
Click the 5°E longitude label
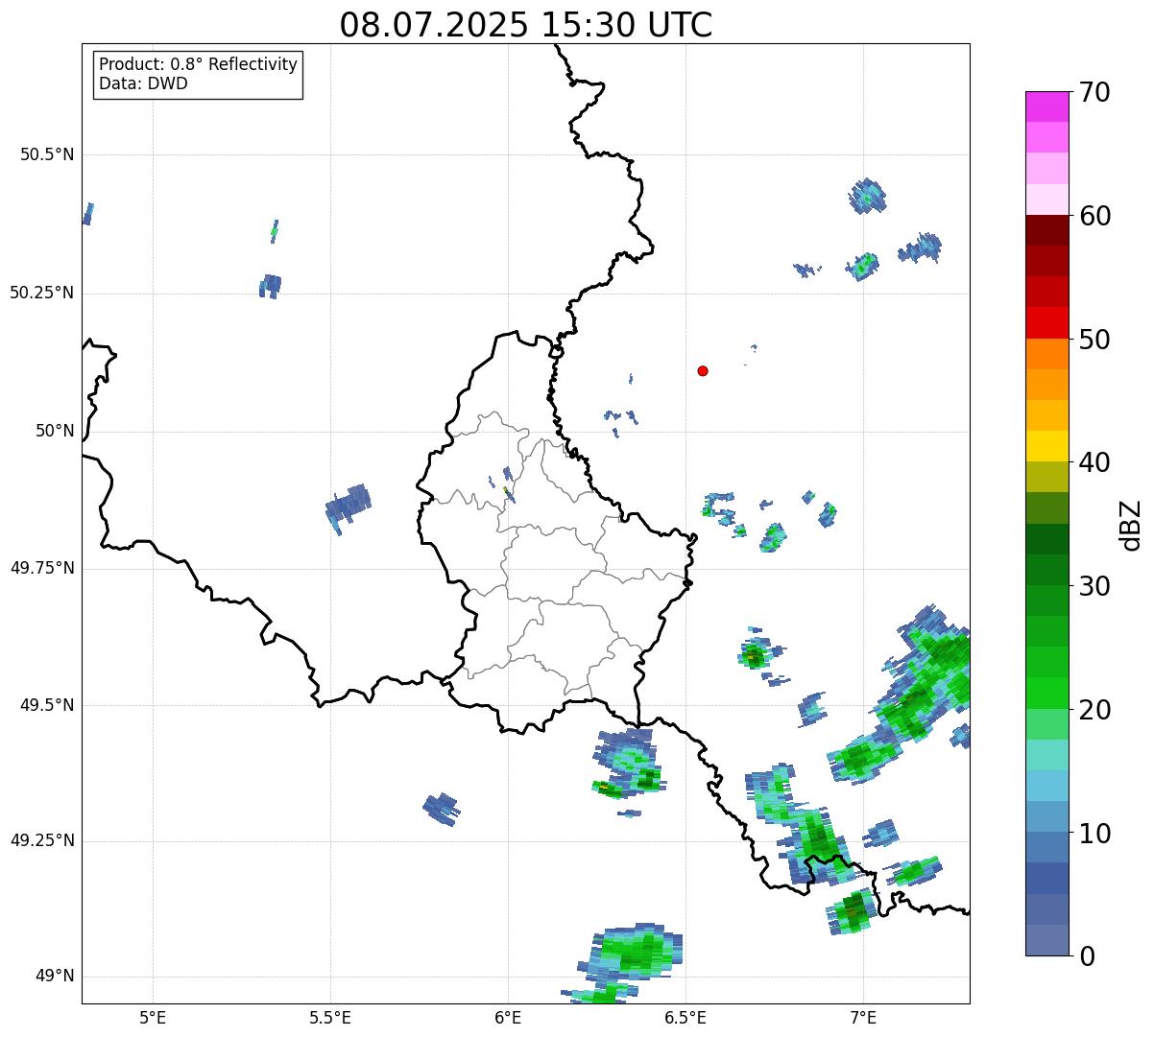coord(153,1017)
